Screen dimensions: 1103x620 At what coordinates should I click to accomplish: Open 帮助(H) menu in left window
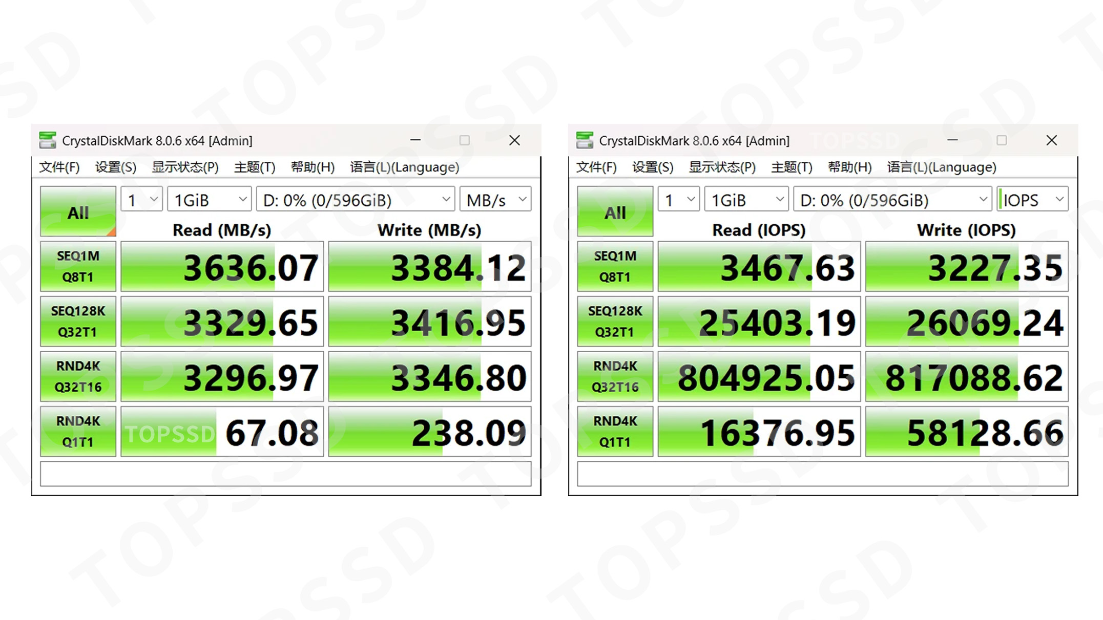[313, 167]
